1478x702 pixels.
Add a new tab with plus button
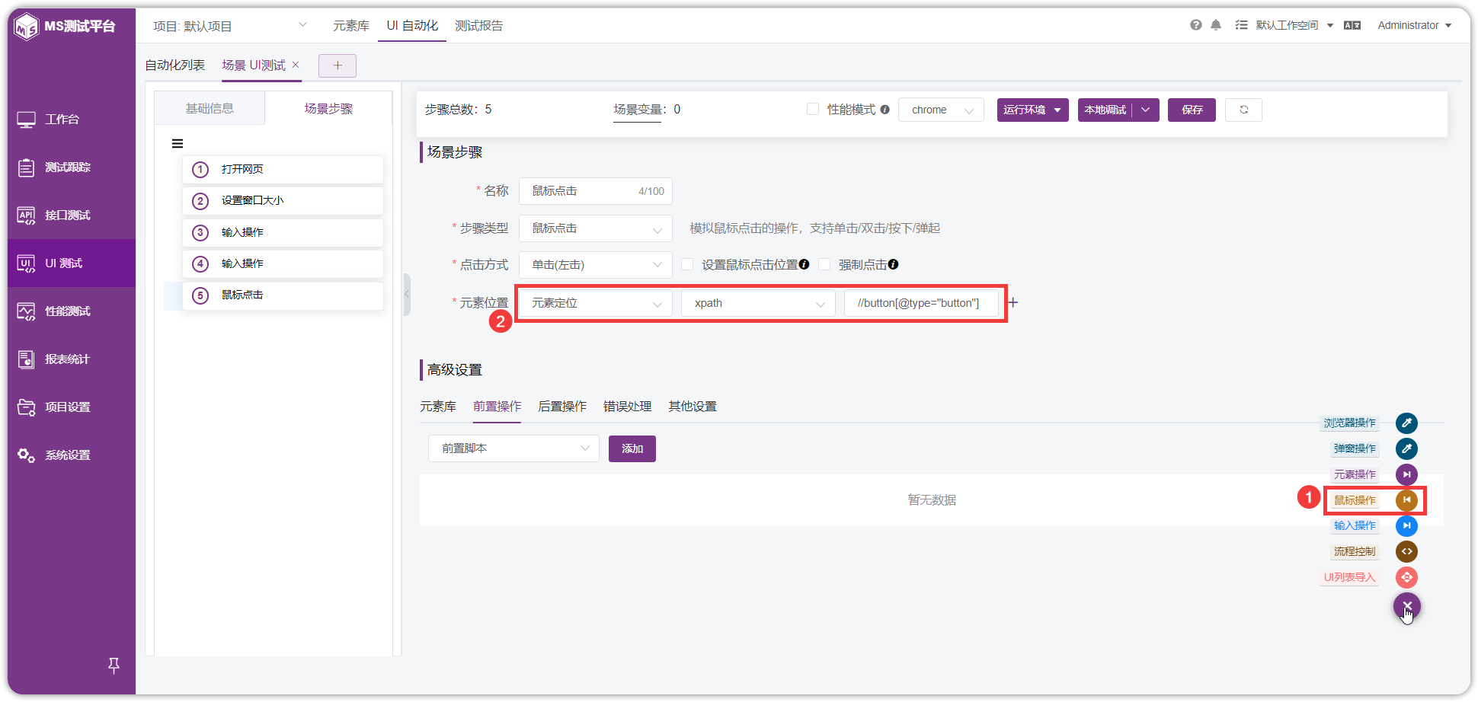click(338, 65)
